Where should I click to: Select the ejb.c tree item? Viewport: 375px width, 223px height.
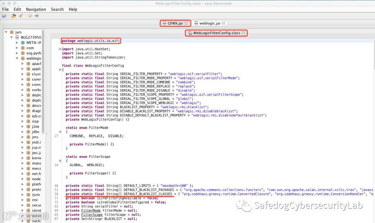point(36,116)
